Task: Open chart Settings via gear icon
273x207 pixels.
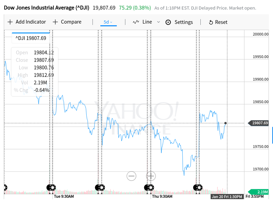Action: [x=168, y=22]
